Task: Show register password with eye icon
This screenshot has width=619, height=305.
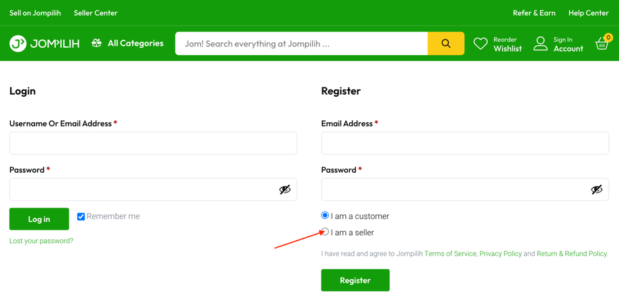Action: pyautogui.click(x=597, y=189)
